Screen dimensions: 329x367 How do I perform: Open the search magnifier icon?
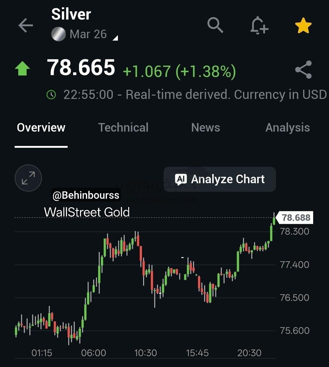[x=215, y=25]
